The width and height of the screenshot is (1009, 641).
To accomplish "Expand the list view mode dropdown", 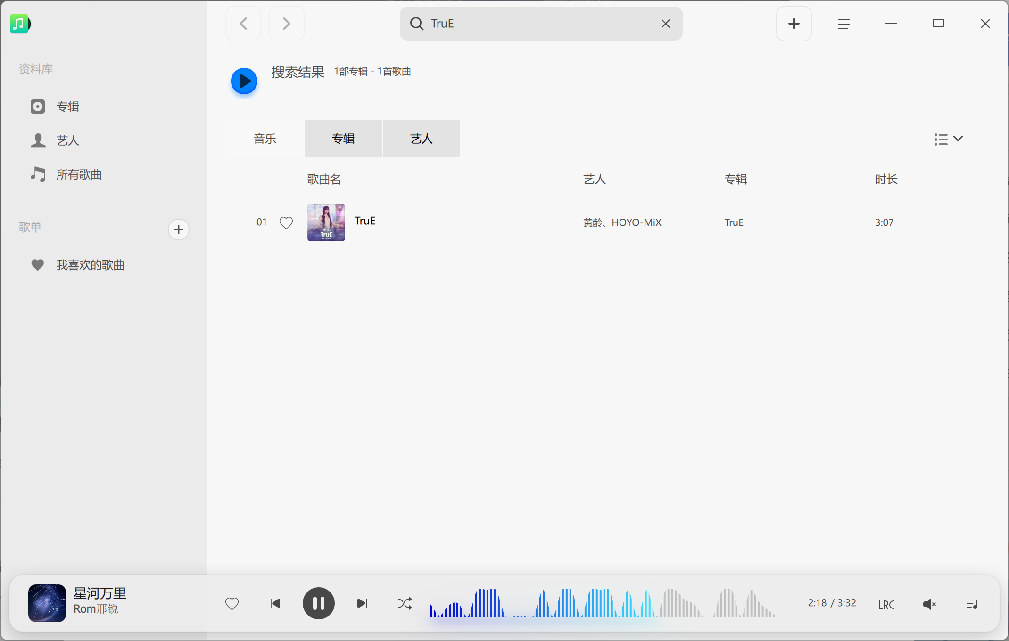I will pos(948,139).
